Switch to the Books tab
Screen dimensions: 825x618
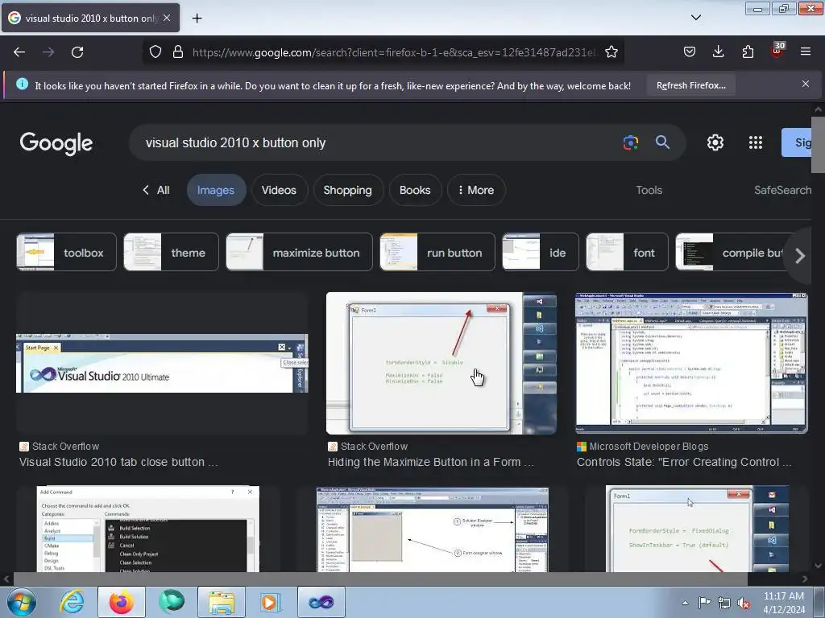415,190
